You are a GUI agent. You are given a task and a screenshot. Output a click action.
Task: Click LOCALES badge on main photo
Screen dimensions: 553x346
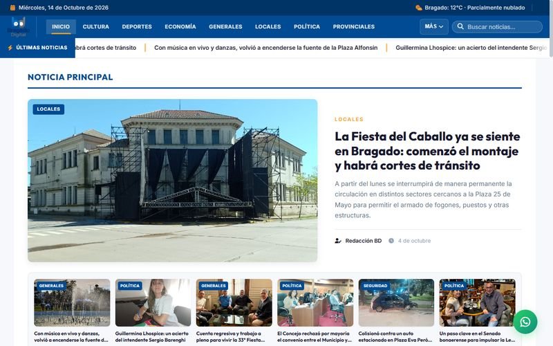(x=48, y=109)
